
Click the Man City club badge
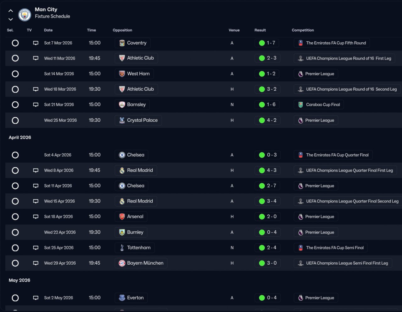24,14
